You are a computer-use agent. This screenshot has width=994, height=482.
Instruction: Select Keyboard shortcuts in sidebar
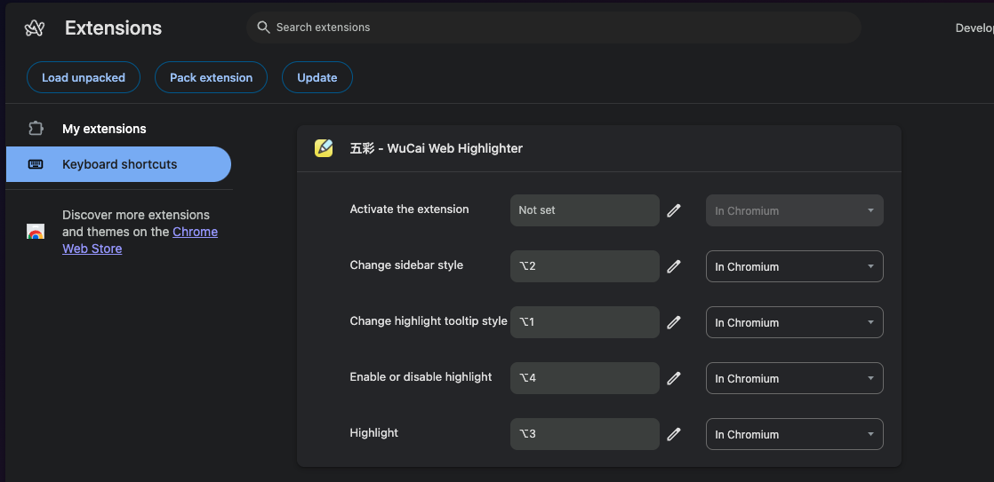119,164
